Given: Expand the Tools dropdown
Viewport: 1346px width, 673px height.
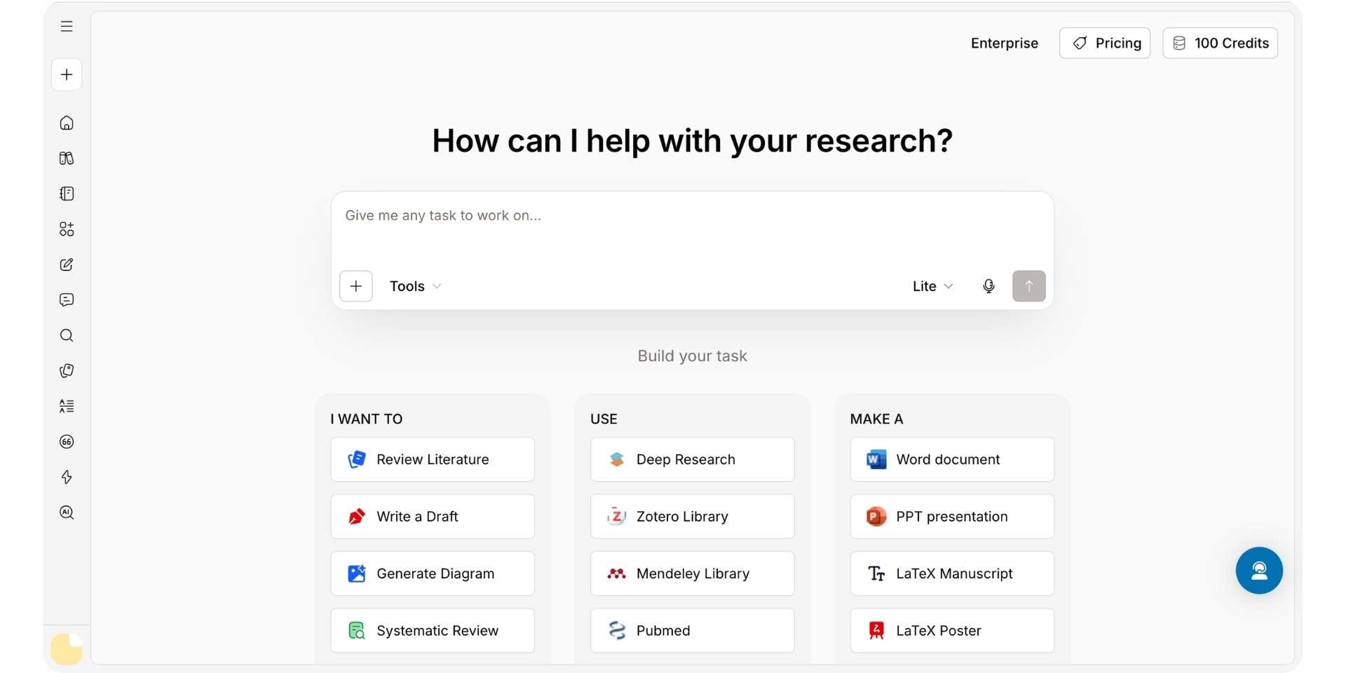Looking at the screenshot, I should click(x=415, y=286).
